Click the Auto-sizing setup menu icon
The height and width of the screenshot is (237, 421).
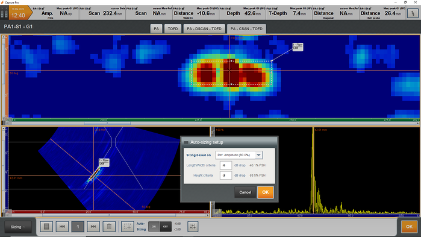[x=186, y=142]
